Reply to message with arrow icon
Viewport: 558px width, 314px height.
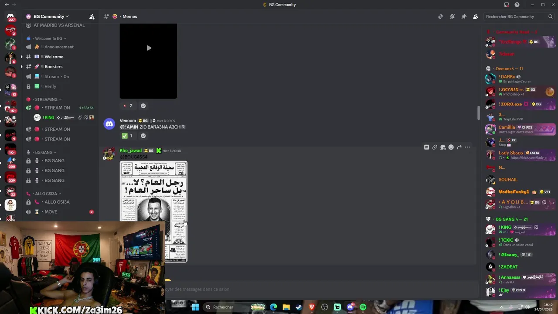click(x=459, y=147)
